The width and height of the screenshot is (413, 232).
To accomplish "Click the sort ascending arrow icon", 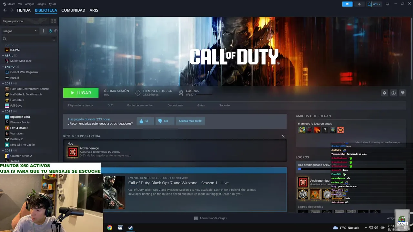I will [x=44, y=31].
